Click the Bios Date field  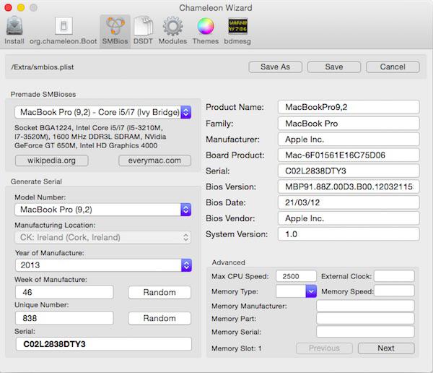point(349,202)
